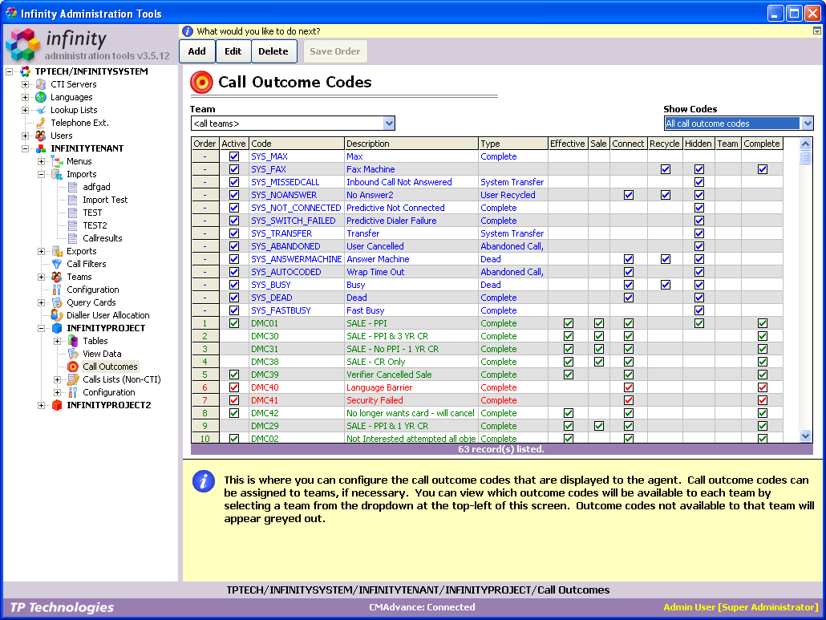Click the Imports tree icon
The width and height of the screenshot is (826, 620).
point(57,174)
